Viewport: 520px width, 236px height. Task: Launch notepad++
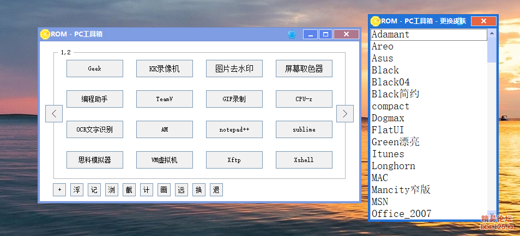(x=234, y=129)
